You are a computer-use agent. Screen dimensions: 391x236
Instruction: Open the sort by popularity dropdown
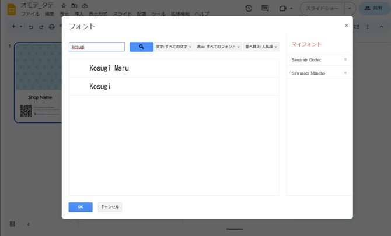coord(261,47)
